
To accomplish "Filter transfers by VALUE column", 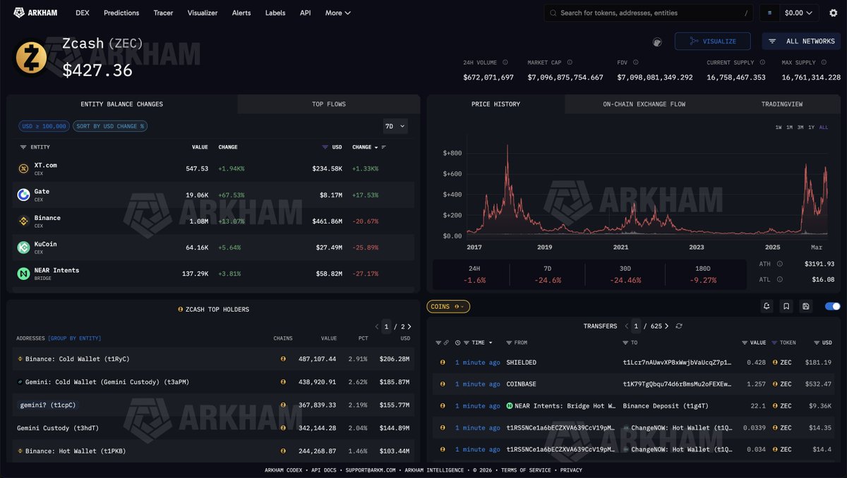I will point(745,343).
